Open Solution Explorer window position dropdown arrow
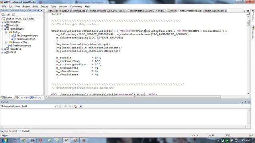This screenshot has height=143, width=255. [x=35, y=11]
